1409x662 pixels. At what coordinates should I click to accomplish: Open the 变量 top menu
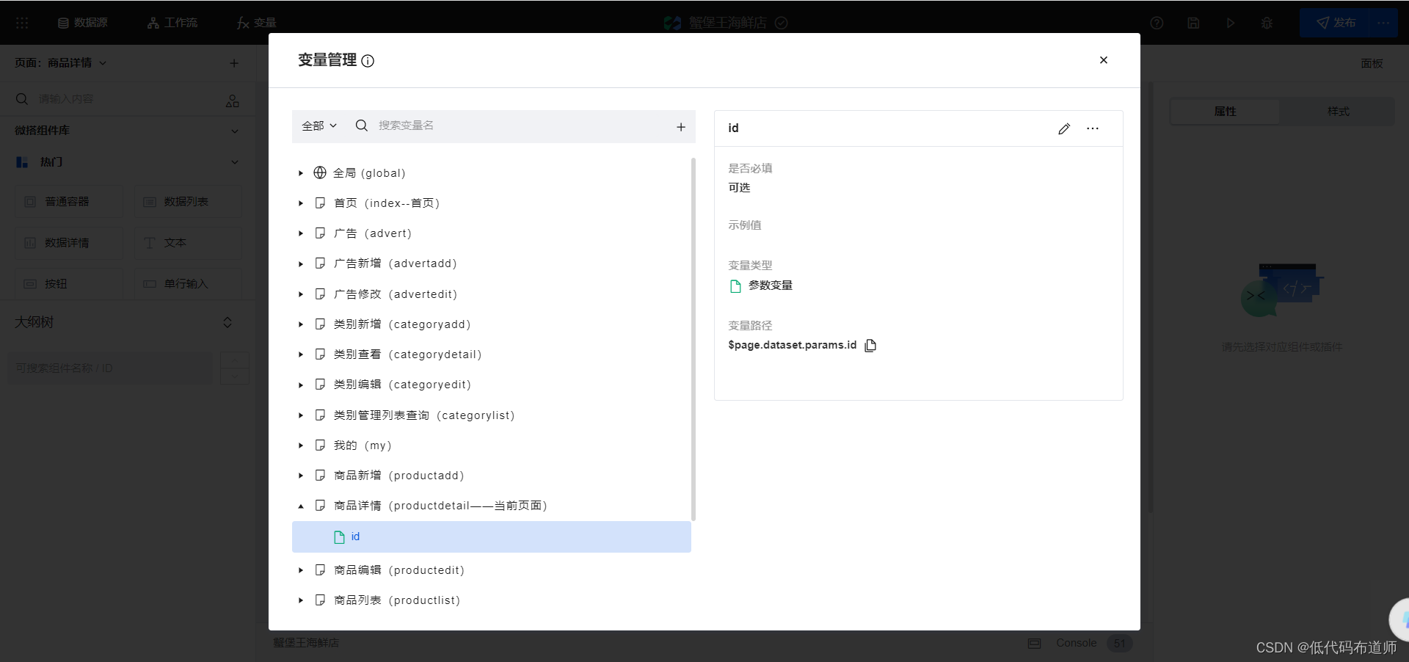click(257, 23)
